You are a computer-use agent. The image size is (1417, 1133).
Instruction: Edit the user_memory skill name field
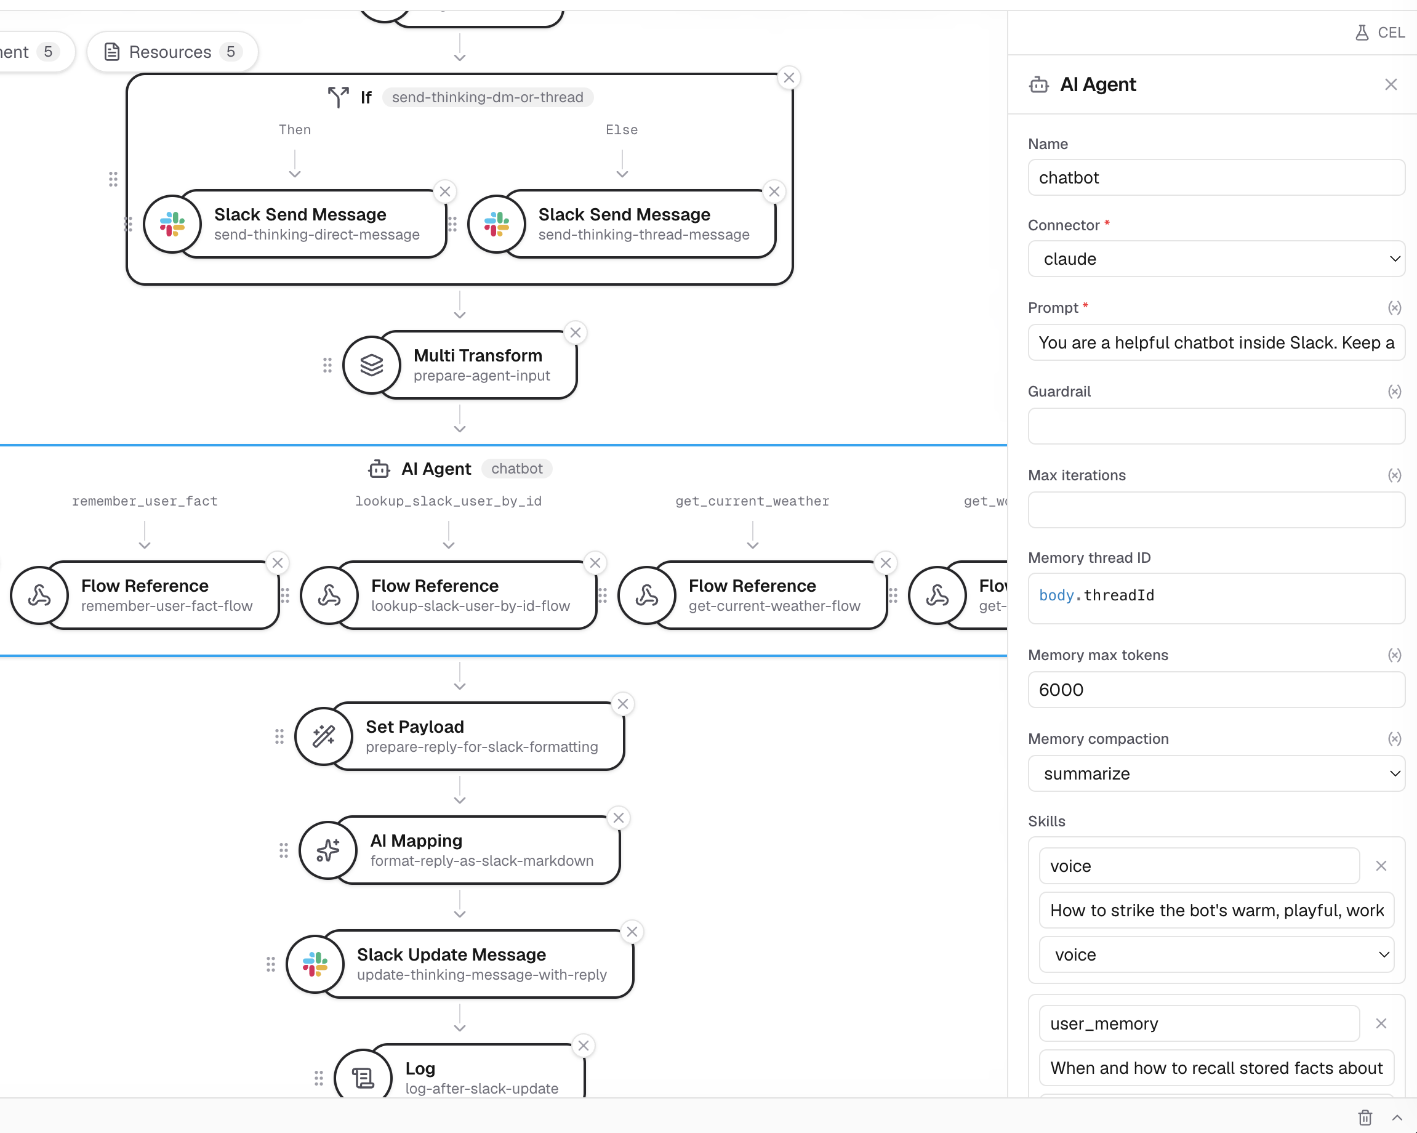(x=1199, y=1024)
